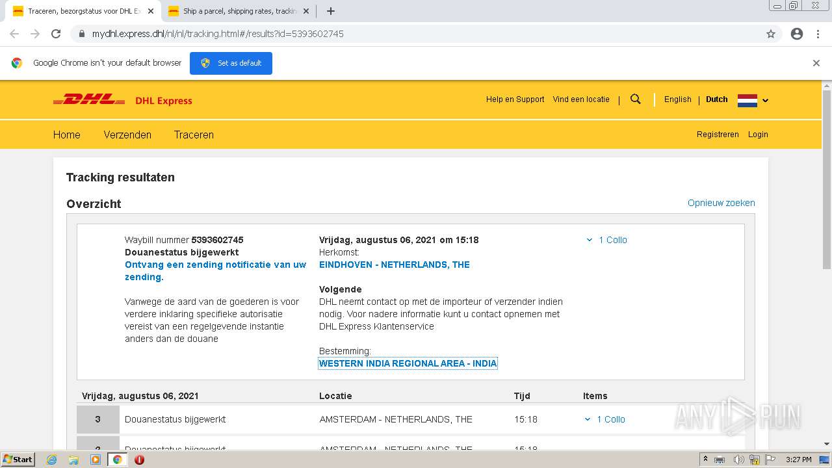Image resolution: width=832 pixels, height=468 pixels.
Task: Launch Internet Explorer from taskbar
Action: (52, 460)
